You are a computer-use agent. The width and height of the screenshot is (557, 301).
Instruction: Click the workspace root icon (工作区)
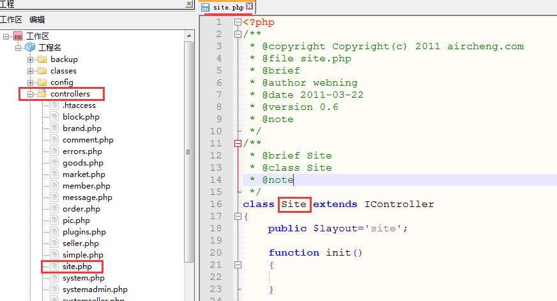pos(18,36)
